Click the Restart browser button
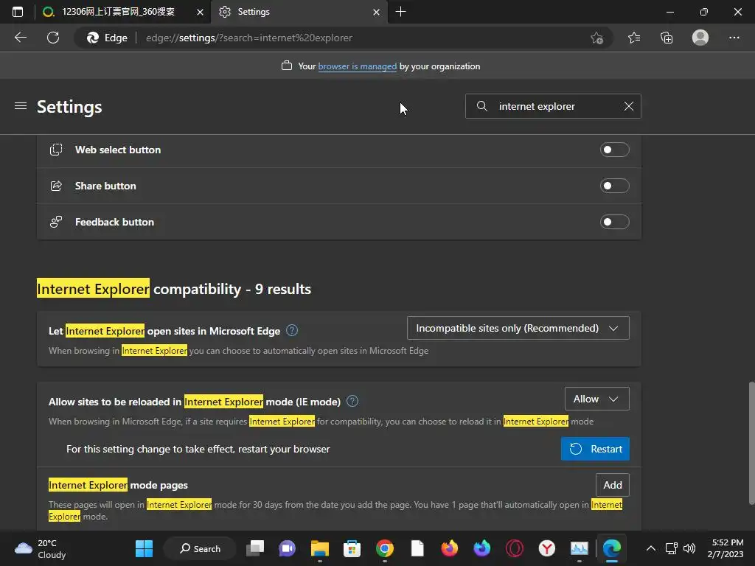 click(595, 449)
